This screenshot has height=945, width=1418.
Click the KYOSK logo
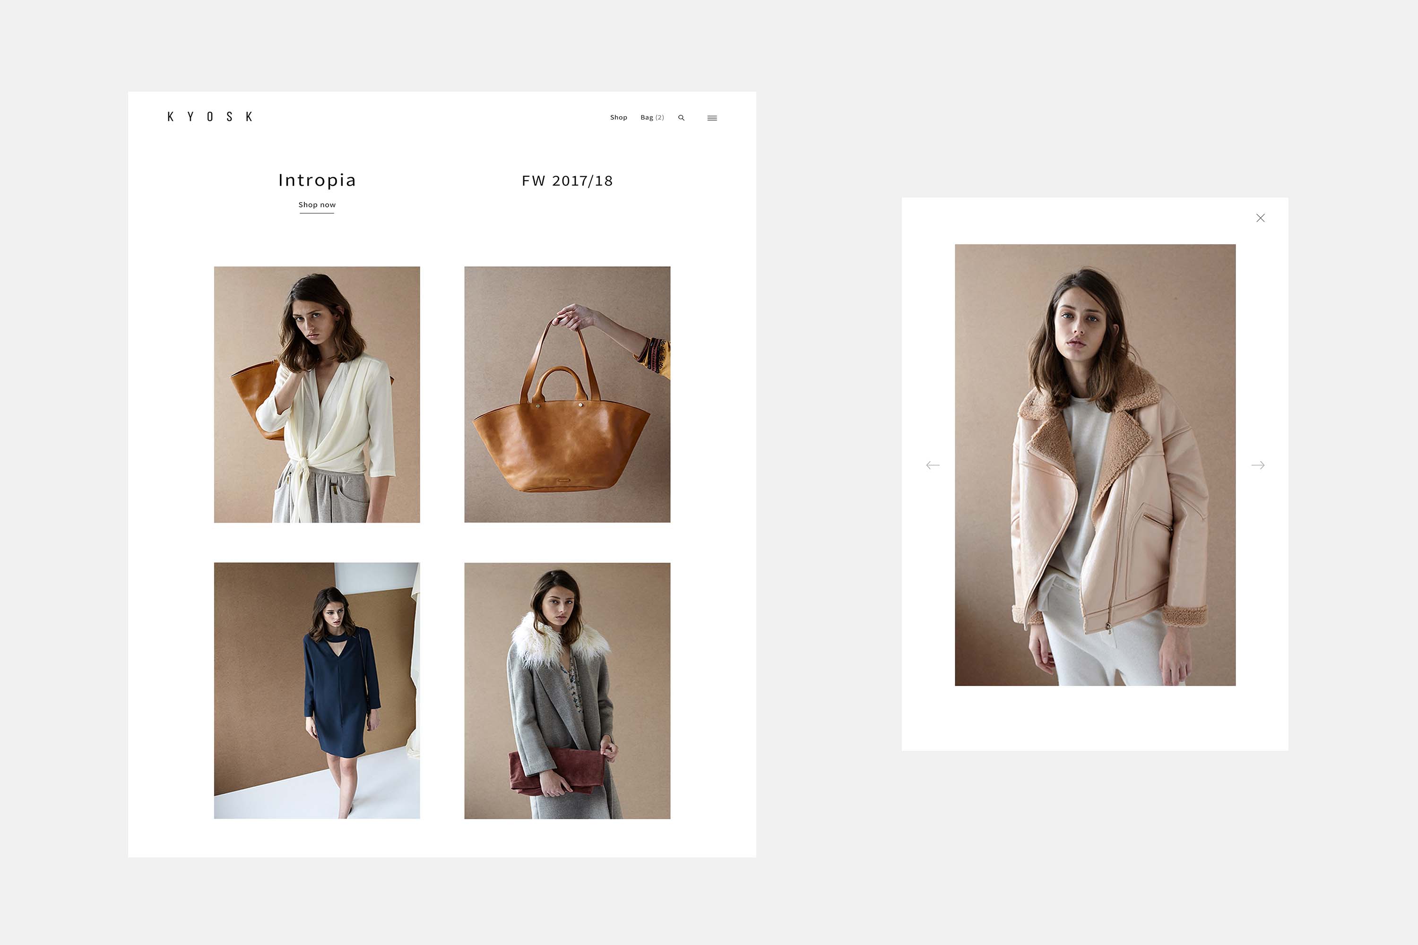click(210, 117)
